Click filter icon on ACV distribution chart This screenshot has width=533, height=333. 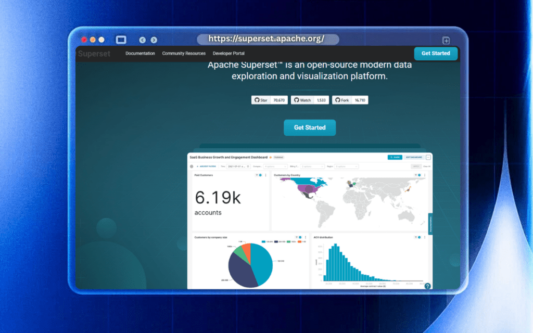pyautogui.click(x=414, y=237)
